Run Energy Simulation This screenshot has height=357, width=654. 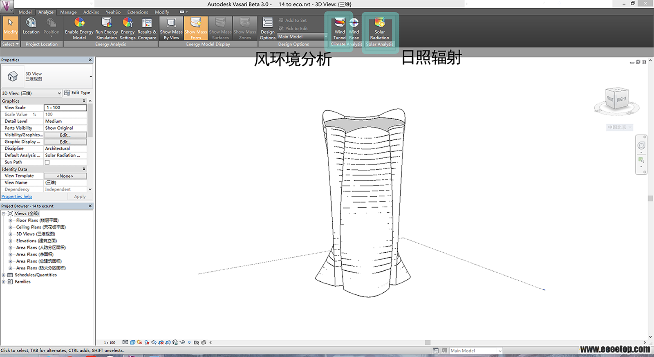[106, 28]
